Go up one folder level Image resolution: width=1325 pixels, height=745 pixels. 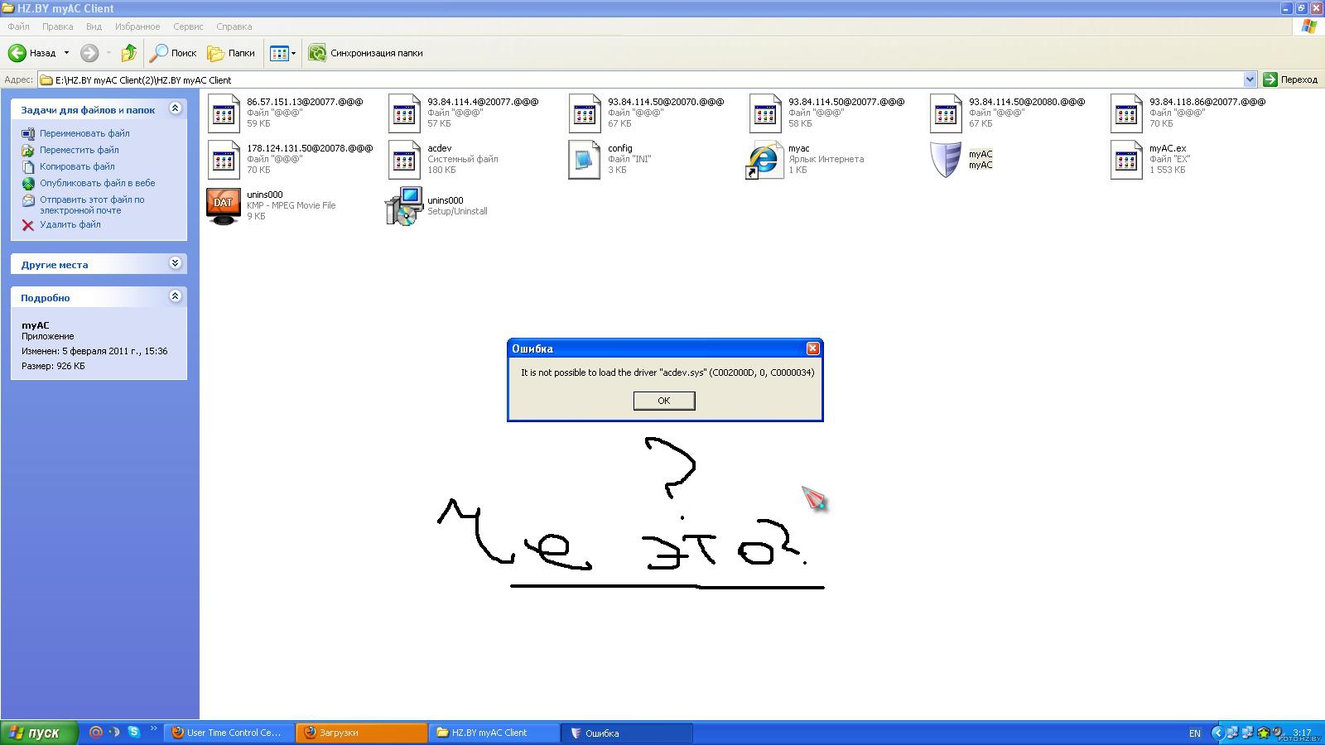pos(128,53)
